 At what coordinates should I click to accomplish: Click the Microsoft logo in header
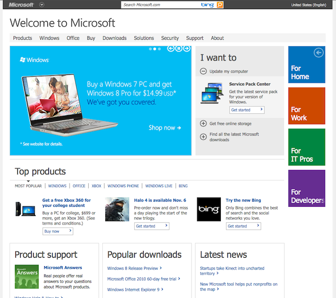coord(21,5)
